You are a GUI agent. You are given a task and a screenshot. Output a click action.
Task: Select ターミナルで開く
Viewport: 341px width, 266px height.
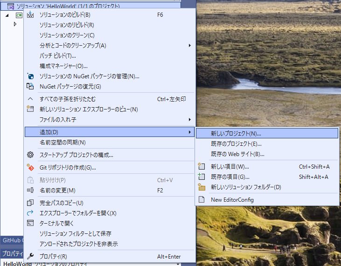[110, 223]
